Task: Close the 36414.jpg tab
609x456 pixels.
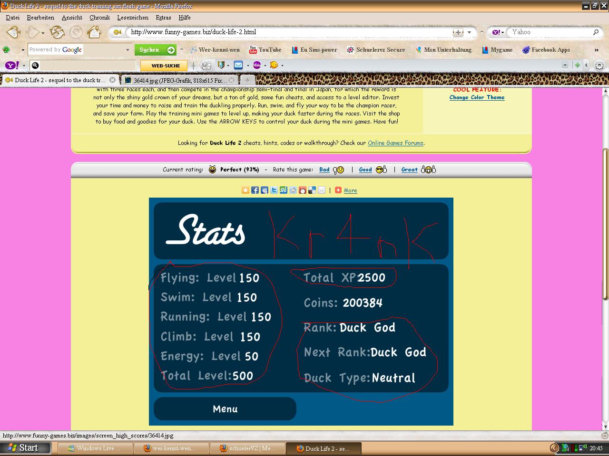Action: [231, 80]
